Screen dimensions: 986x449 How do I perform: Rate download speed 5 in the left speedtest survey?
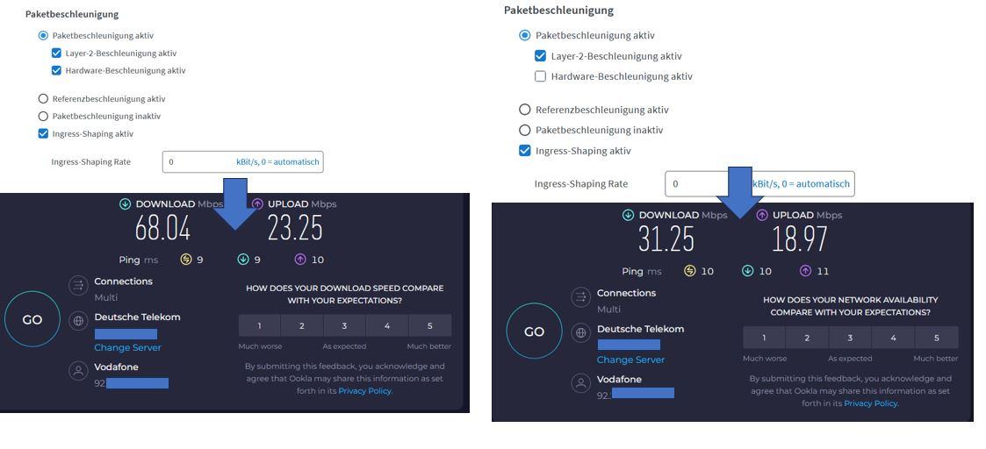pos(429,326)
